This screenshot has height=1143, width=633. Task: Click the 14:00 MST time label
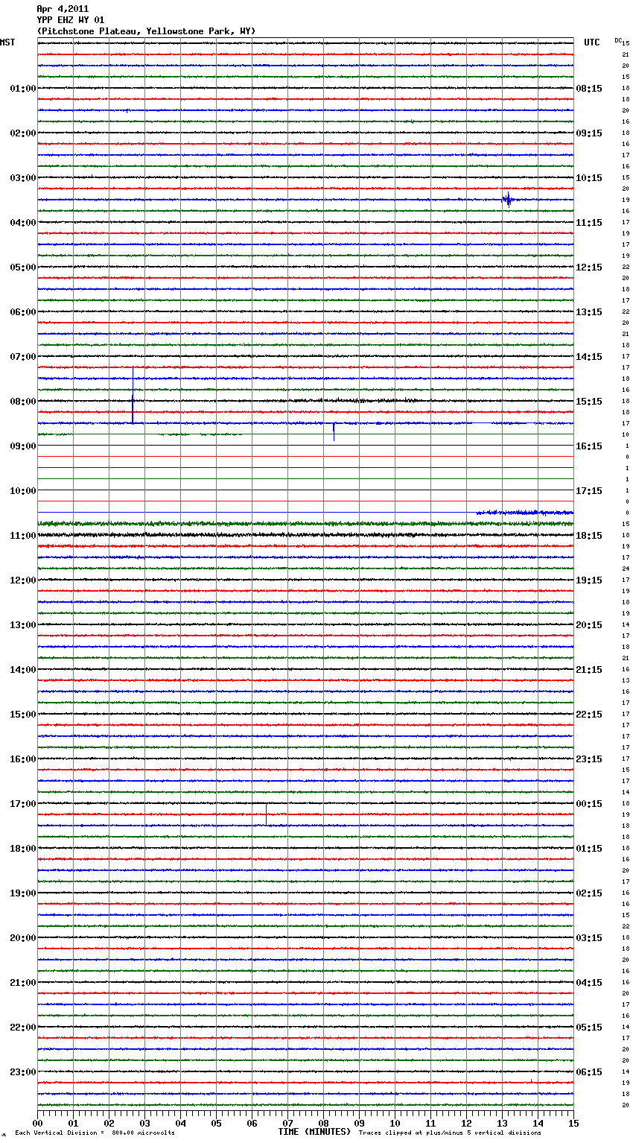23,670
